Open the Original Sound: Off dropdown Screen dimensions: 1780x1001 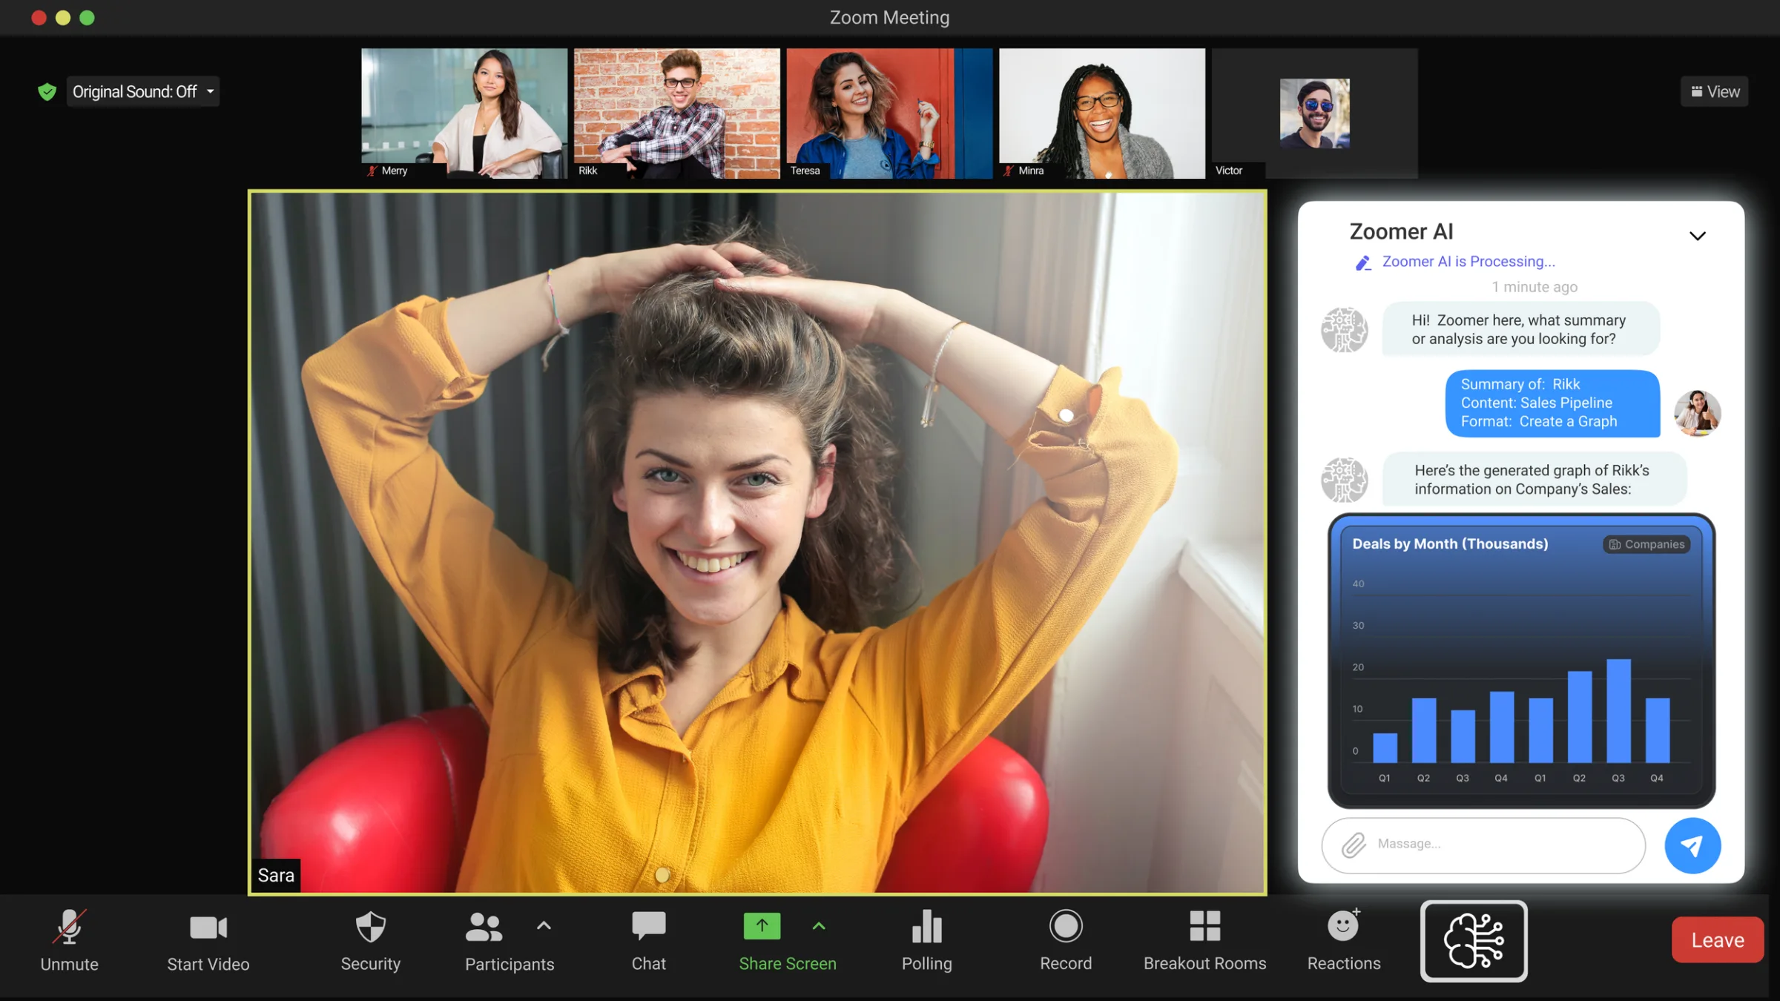(x=143, y=91)
